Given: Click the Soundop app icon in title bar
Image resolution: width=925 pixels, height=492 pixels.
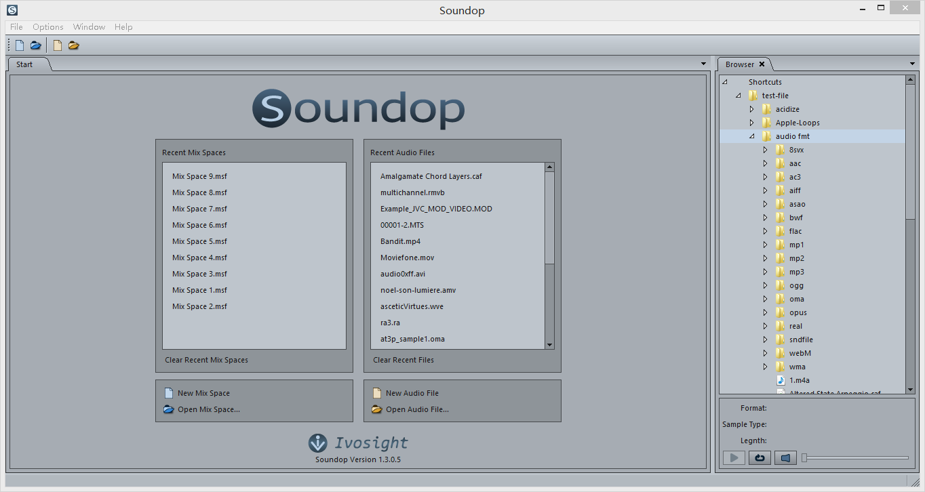Looking at the screenshot, I should point(12,10).
